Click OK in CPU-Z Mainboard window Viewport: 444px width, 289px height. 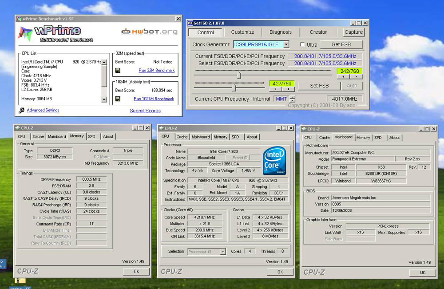(x=423, y=273)
